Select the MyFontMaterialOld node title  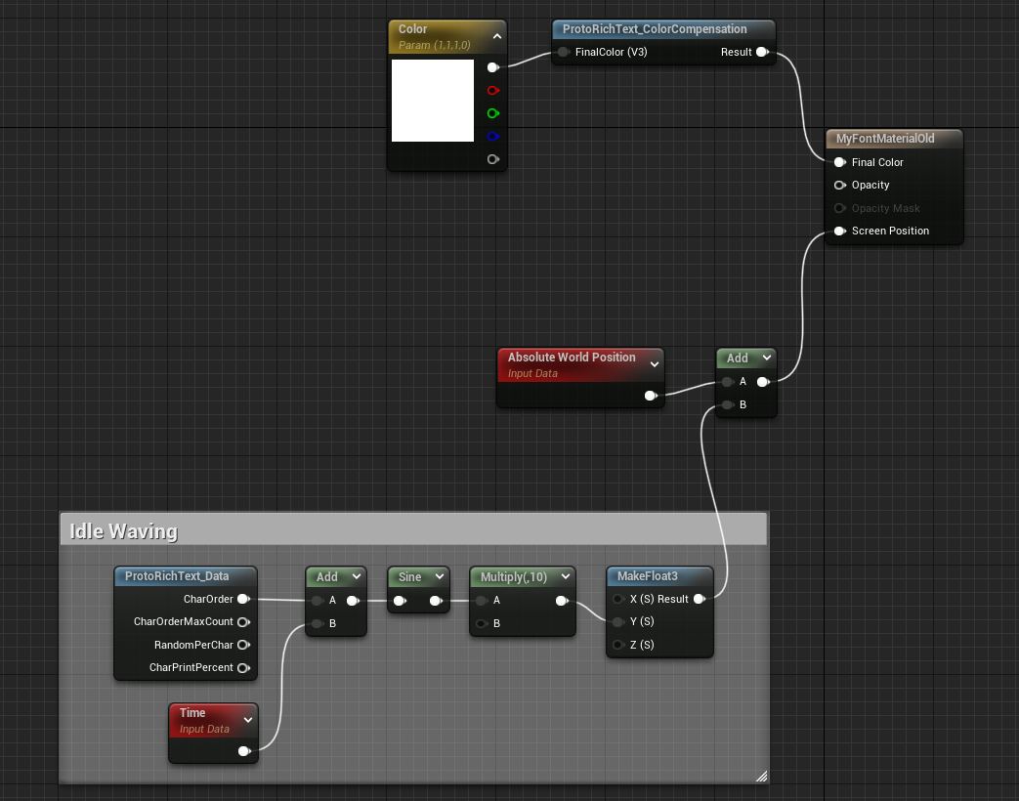click(x=885, y=139)
